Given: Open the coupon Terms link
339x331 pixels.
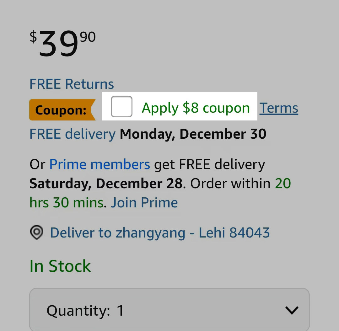Looking at the screenshot, I should [x=279, y=108].
